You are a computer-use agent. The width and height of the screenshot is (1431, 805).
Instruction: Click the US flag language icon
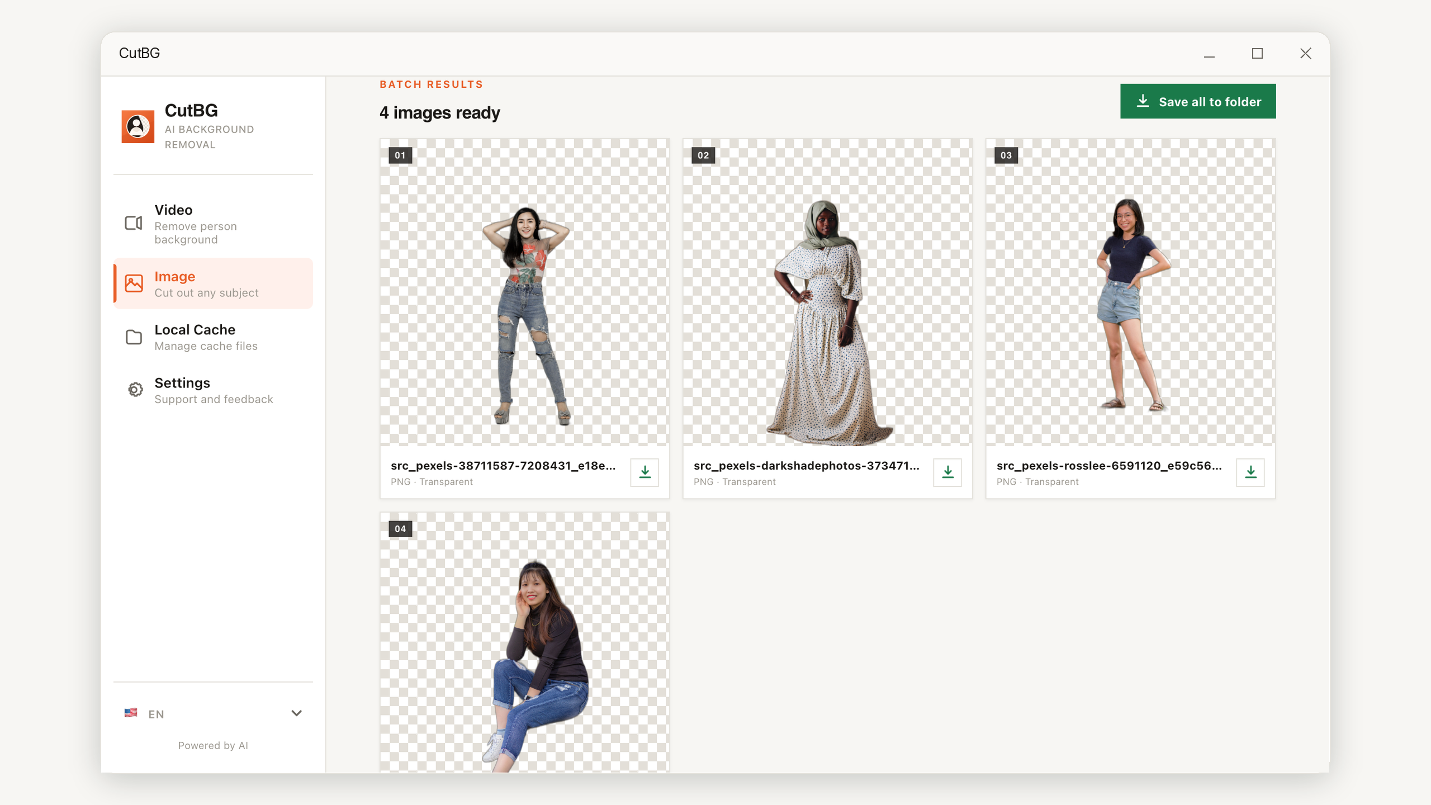(x=131, y=713)
